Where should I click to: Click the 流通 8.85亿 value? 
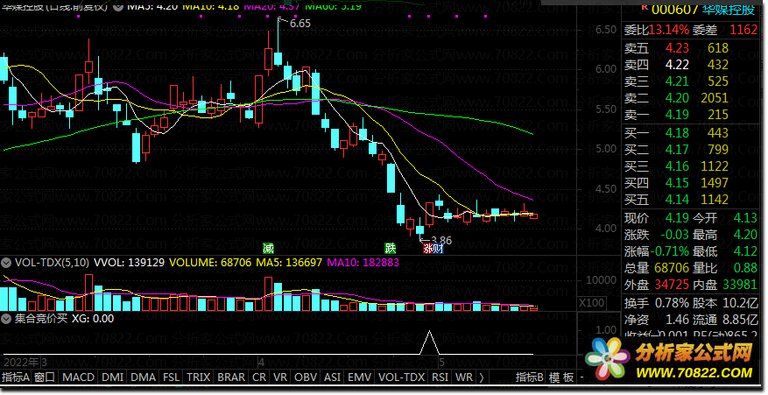tap(740, 320)
